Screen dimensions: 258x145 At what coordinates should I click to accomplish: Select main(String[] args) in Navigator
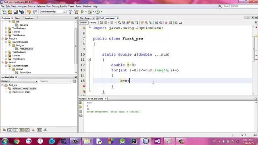pyautogui.click(x=21, y=92)
